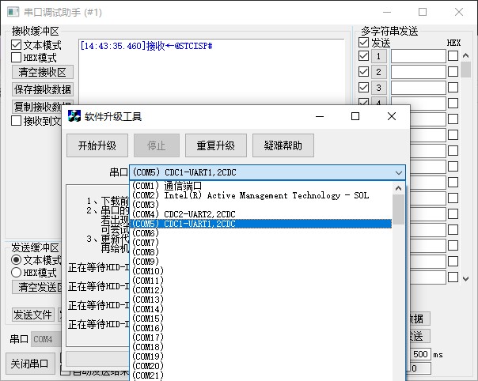The height and width of the screenshot is (381, 478).
Task: Enable HEX模式 checkbox in 接收缓冲区
Action: 16,57
